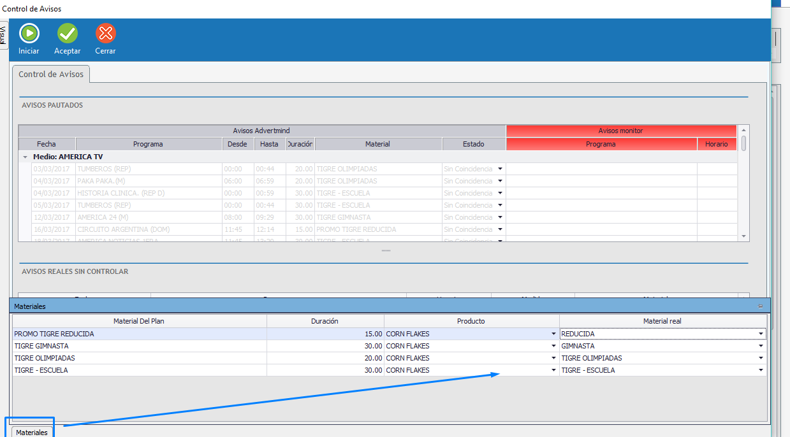Open Producto dropdown for TIGRE GIMNASTA
The image size is (790, 437).
(553, 346)
